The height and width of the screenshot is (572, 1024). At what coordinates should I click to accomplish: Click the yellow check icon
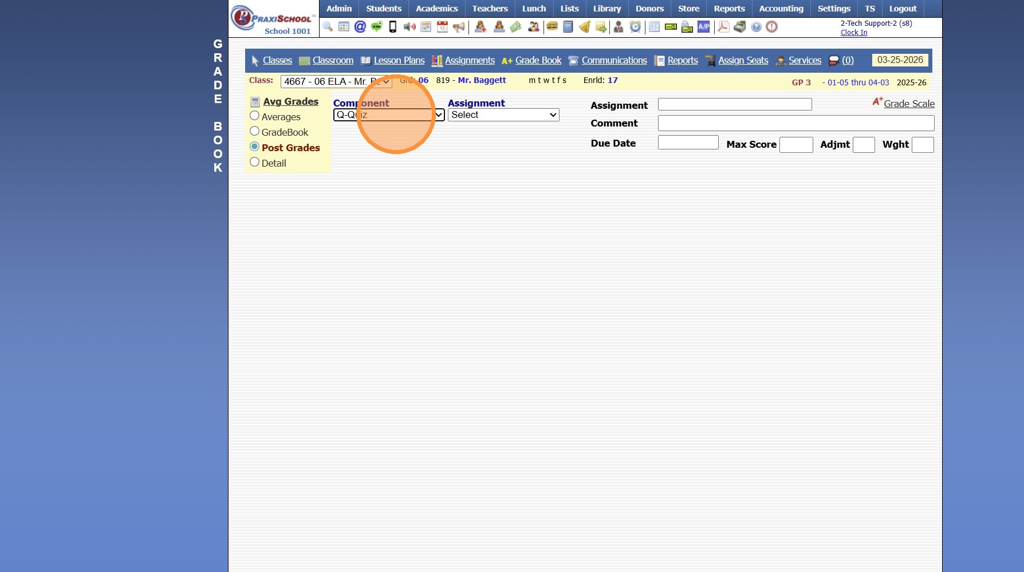[x=671, y=27]
